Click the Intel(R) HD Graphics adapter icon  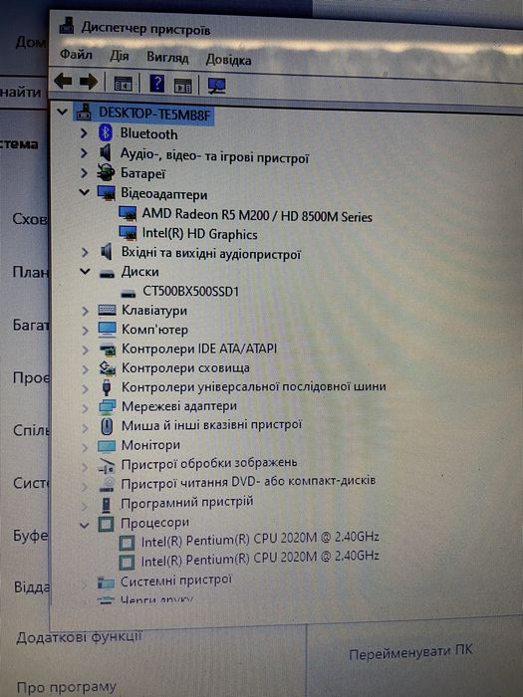tap(128, 233)
